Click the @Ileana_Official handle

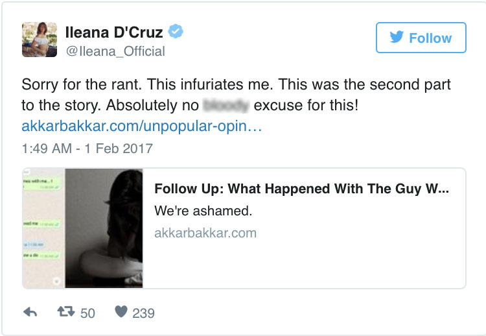[x=115, y=51]
